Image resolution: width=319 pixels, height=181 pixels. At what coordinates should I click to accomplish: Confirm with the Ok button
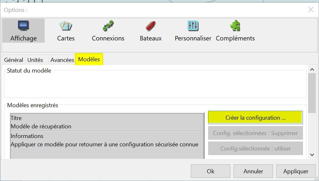pyautogui.click(x=210, y=171)
